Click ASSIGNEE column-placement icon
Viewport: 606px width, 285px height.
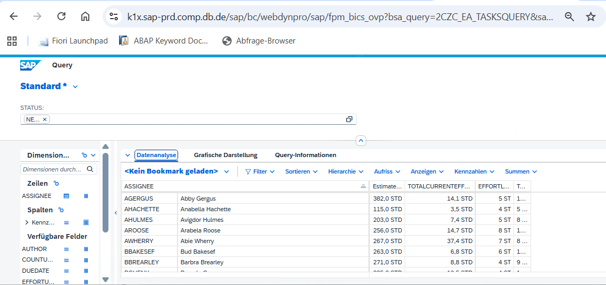point(86,196)
